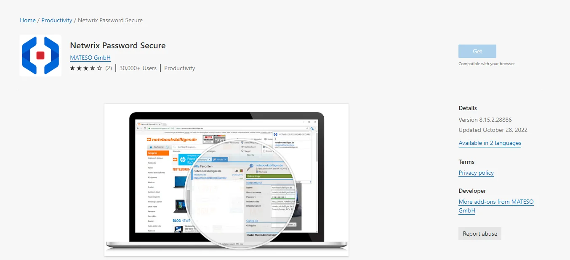Select the Version 8.15.2.28886 text
This screenshot has width=570, height=260.
[485, 120]
